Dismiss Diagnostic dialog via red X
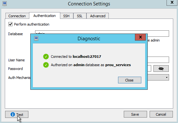This screenshot has width=178, height=123. (140, 37)
